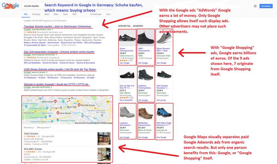This screenshot has height=164, width=277.
Task: Click the Google logo
Action: 11,6
